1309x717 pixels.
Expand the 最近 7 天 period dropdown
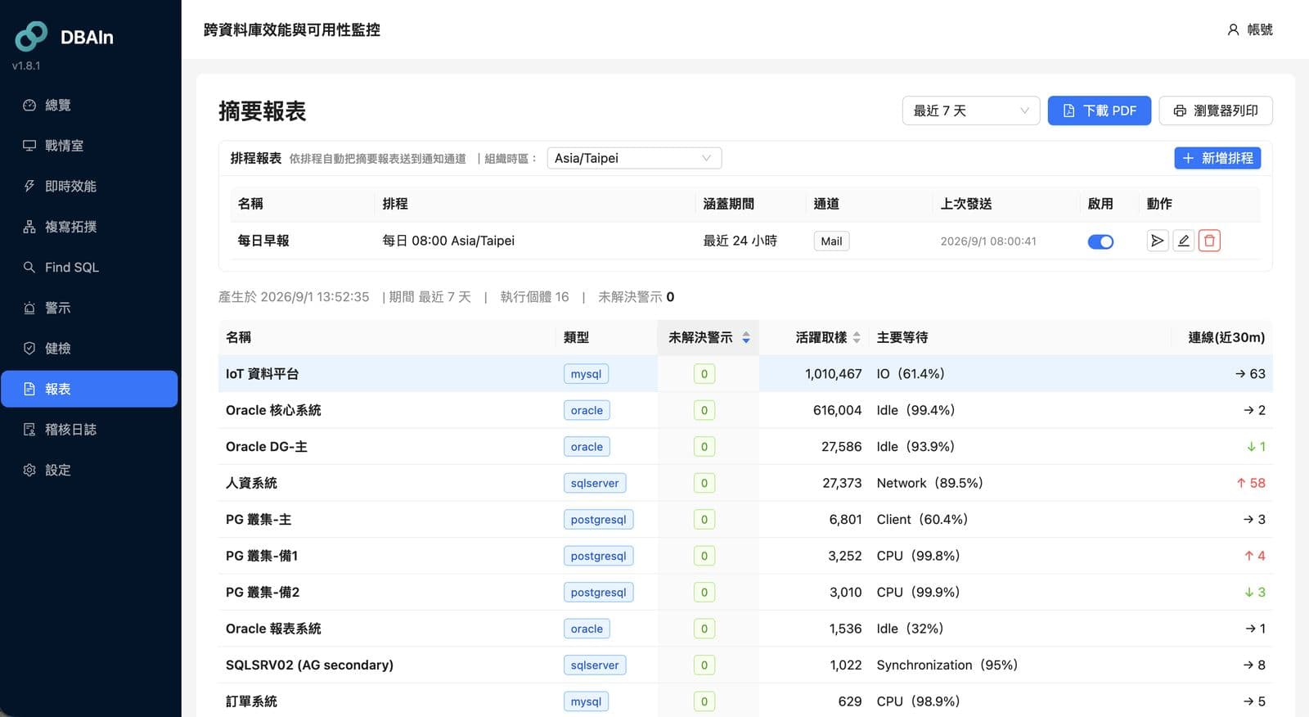971,110
